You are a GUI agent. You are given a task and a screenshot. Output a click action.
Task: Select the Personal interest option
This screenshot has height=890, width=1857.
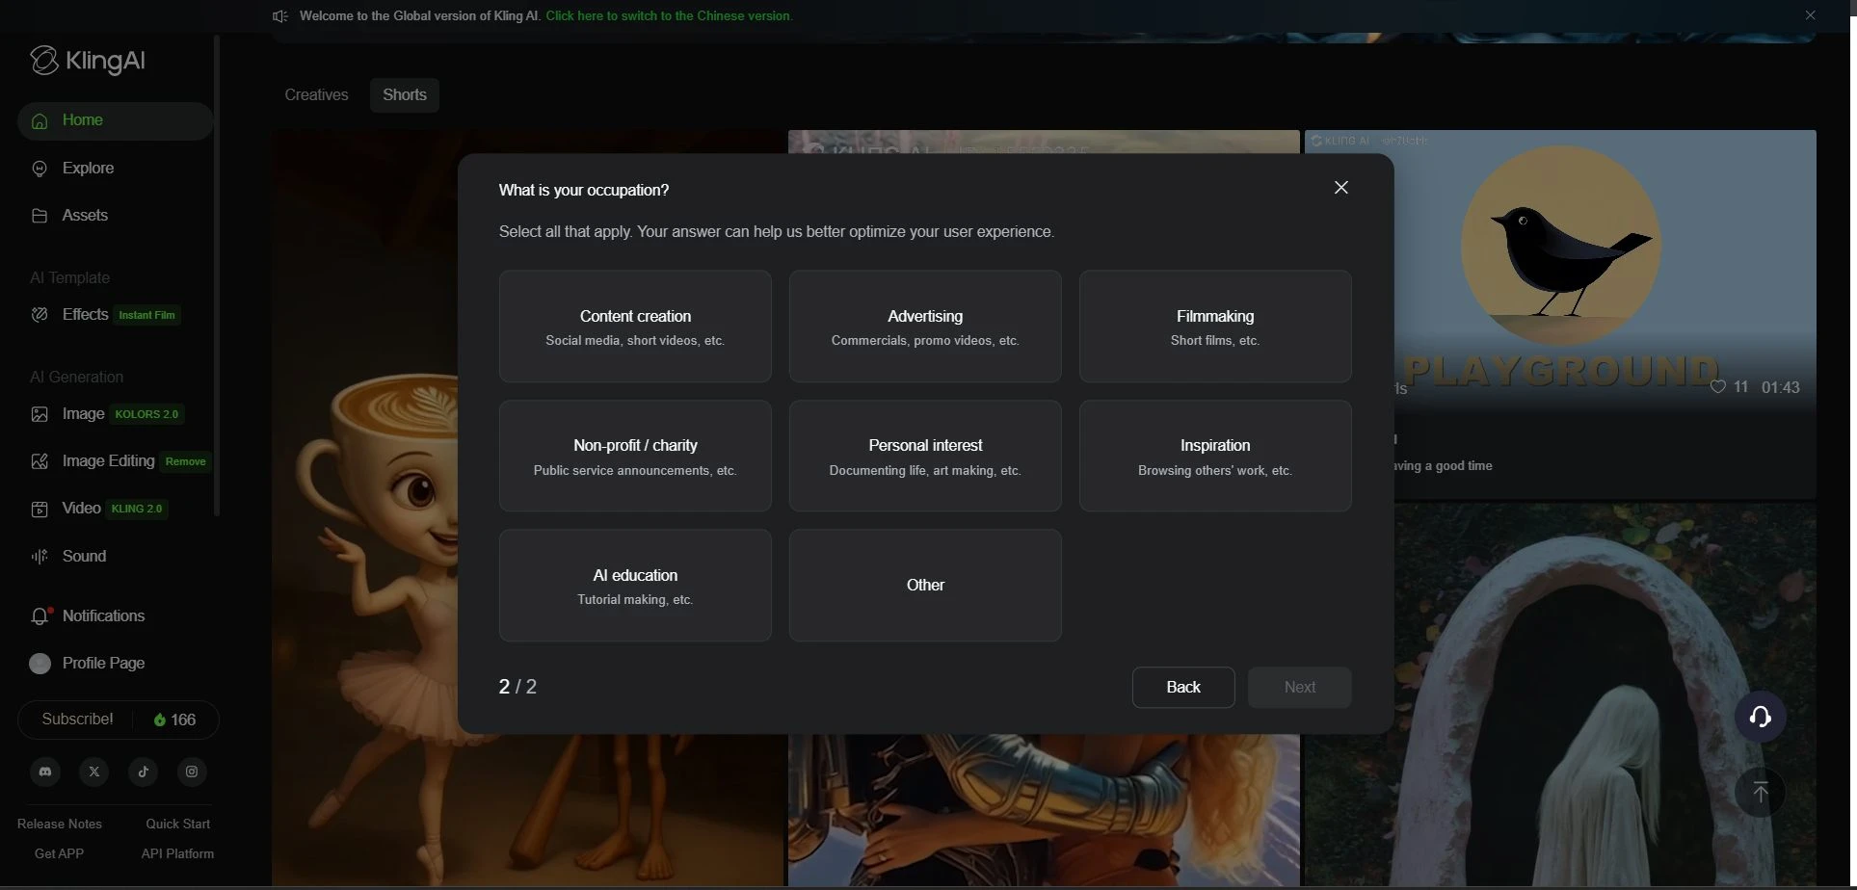[x=925, y=457]
